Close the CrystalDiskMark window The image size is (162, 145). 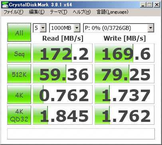click(157, 5)
